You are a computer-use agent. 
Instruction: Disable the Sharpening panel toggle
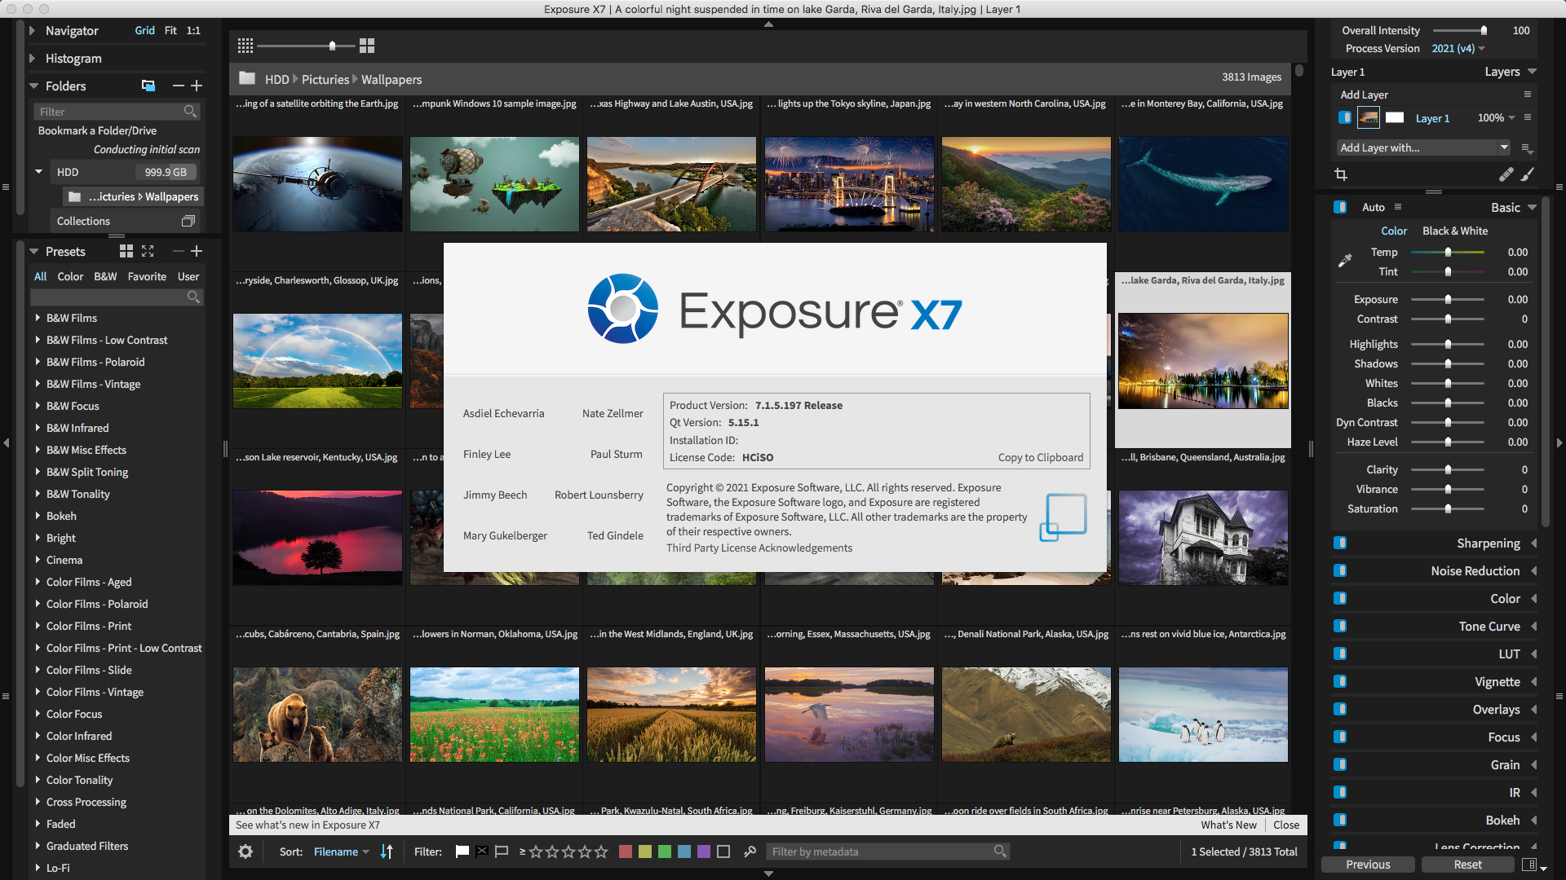coord(1340,543)
